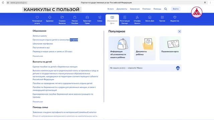Image resolution: width=214 pixels, height=120 pixels.
Task: Open the Земля Дом category
Action: click(150, 19)
